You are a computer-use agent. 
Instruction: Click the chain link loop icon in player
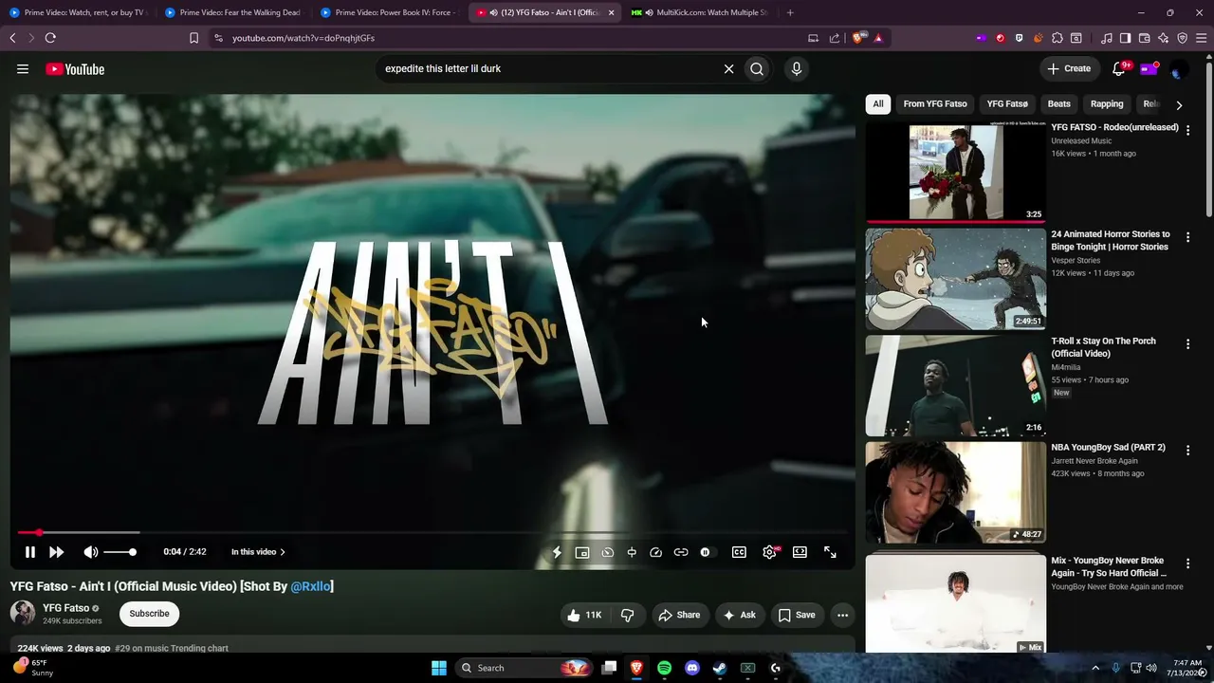(681, 552)
